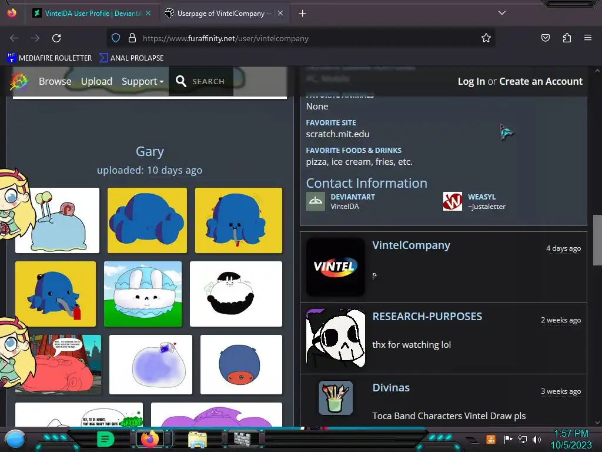Reload the current page

56,38
